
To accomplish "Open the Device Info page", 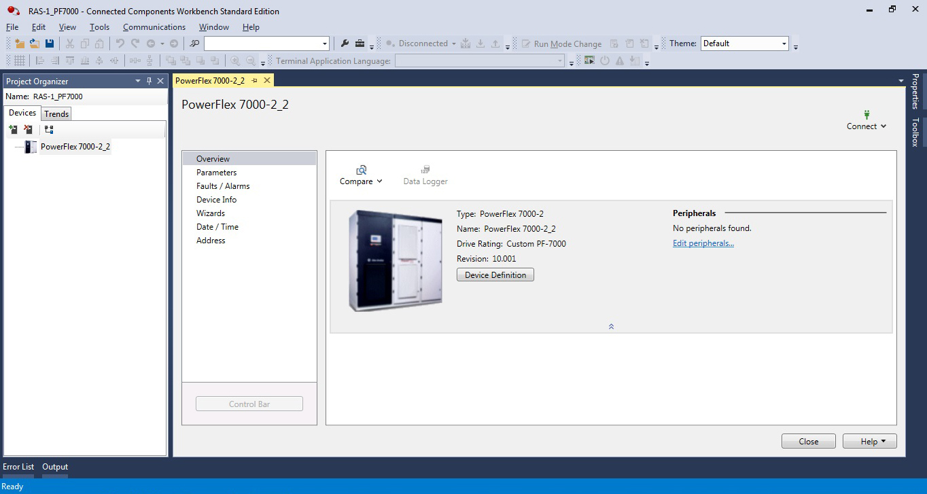I will (x=249, y=200).
